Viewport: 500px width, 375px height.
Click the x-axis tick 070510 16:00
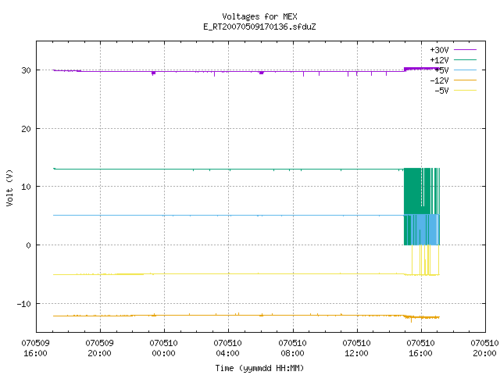coord(420,348)
